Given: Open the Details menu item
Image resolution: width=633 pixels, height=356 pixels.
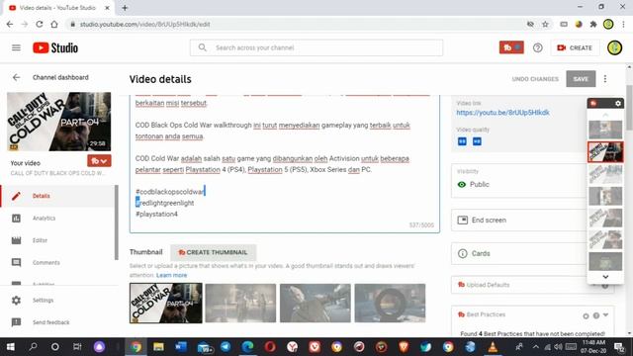Looking at the screenshot, I should pyautogui.click(x=58, y=196).
